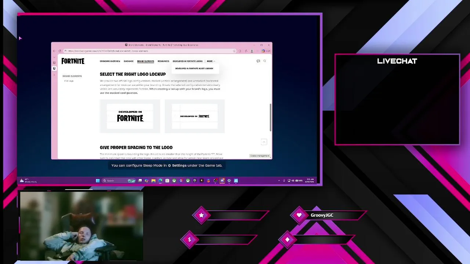Click the page vertical scrollbar thumb
This screenshot has height=264, width=470.
coord(271,117)
